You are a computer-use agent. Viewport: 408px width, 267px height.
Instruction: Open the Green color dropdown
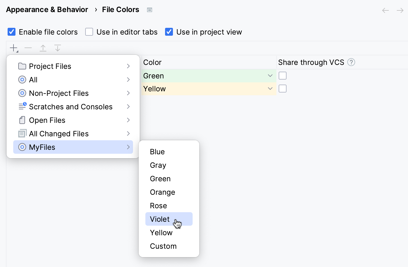pyautogui.click(x=270, y=76)
